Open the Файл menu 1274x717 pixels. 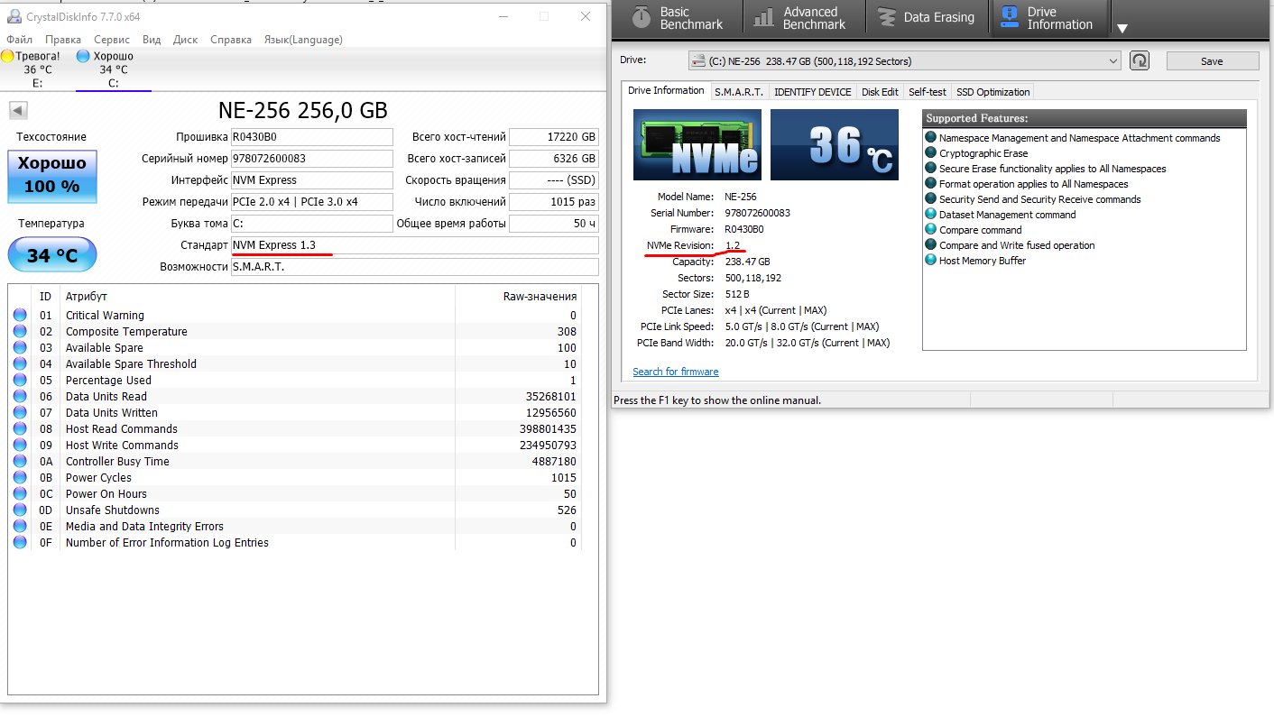[19, 40]
